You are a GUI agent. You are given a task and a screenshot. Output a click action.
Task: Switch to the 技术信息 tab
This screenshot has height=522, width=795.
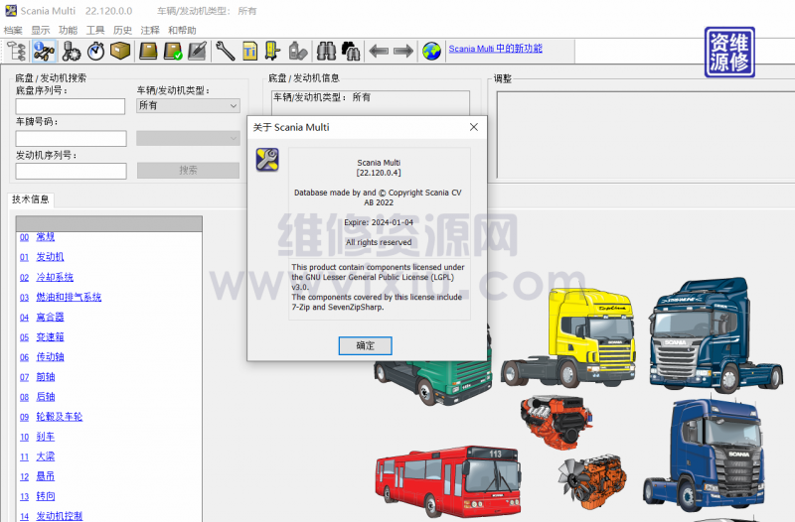tap(31, 199)
